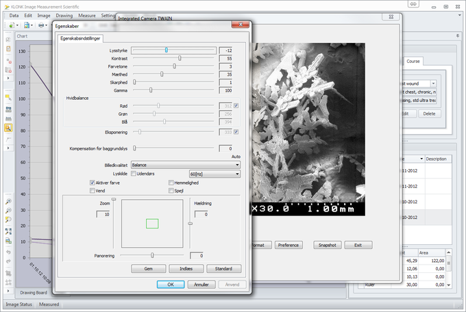This screenshot has width=466, height=312.
Task: Close the Egenskaber dialog with red X
Action: [240, 25]
